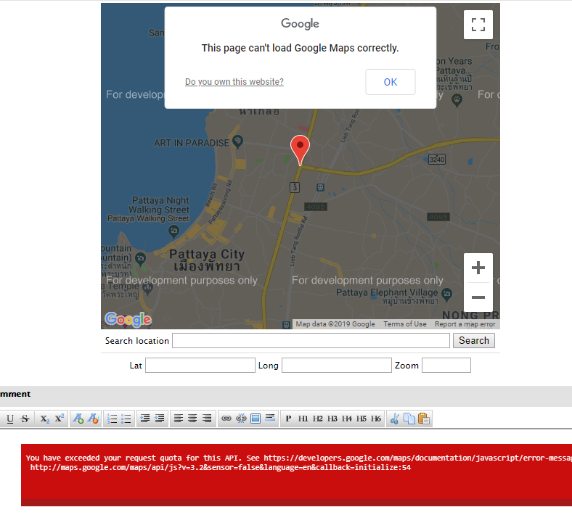Screen dimensions: 572x515
Task: Apply subscript formatting
Action: [x=44, y=419]
